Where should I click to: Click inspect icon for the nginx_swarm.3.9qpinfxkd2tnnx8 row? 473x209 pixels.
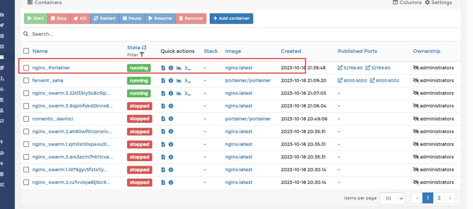tap(170, 106)
